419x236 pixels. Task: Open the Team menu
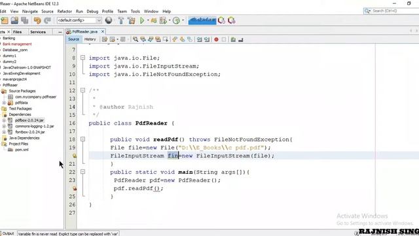click(x=122, y=11)
